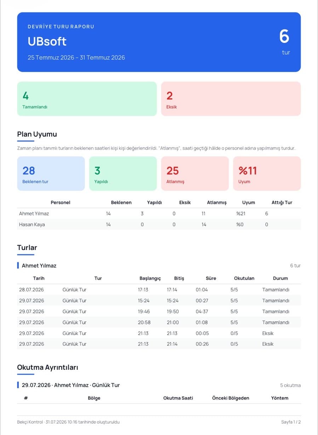Viewport: 318px width, 435px height.
Task: Click the start time 15:24
Action: (x=143, y=300)
